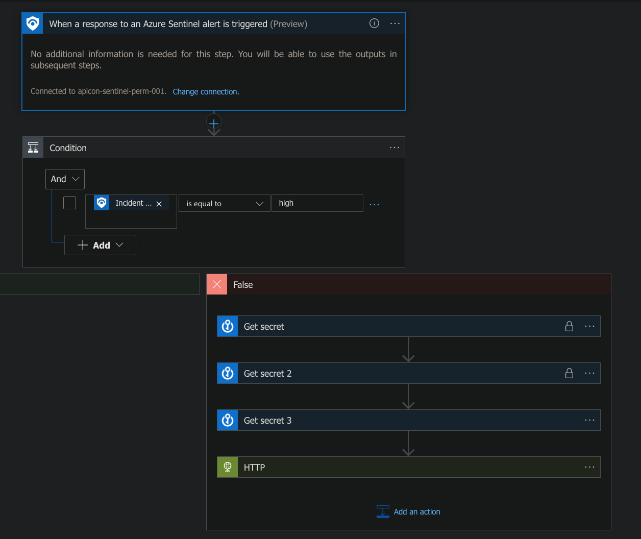Expand the HTTP action card
The image size is (641, 539).
[x=408, y=467]
